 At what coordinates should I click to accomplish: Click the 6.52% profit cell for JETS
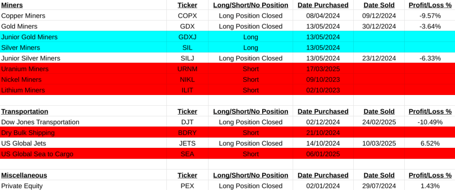[x=430, y=143]
